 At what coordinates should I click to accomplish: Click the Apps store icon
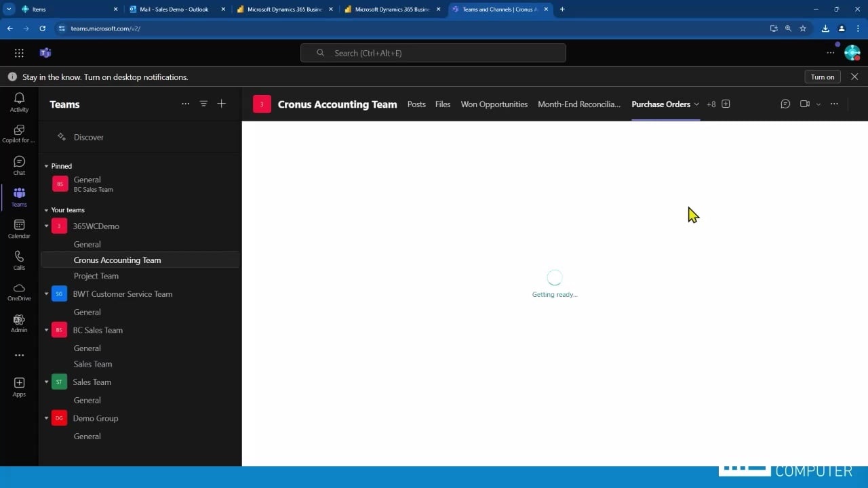coord(19,386)
